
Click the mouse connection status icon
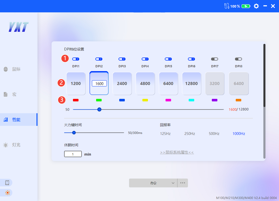click(226, 6)
